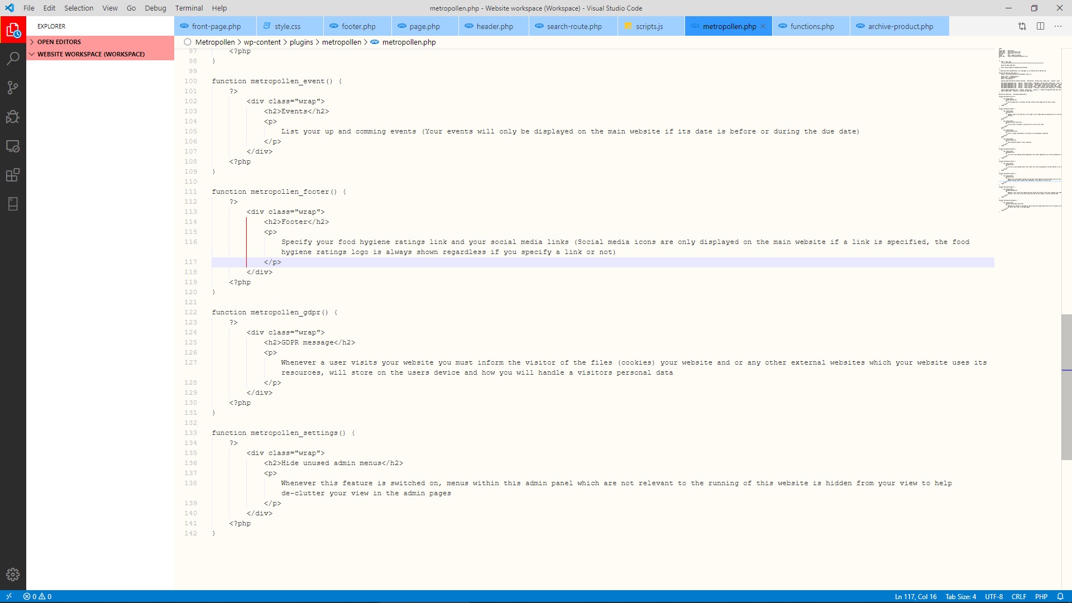Image resolution: width=1072 pixels, height=603 pixels.
Task: Open the Run and Debug view
Action: (x=13, y=117)
